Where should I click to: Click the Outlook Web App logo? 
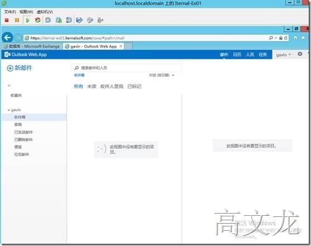[26, 54]
